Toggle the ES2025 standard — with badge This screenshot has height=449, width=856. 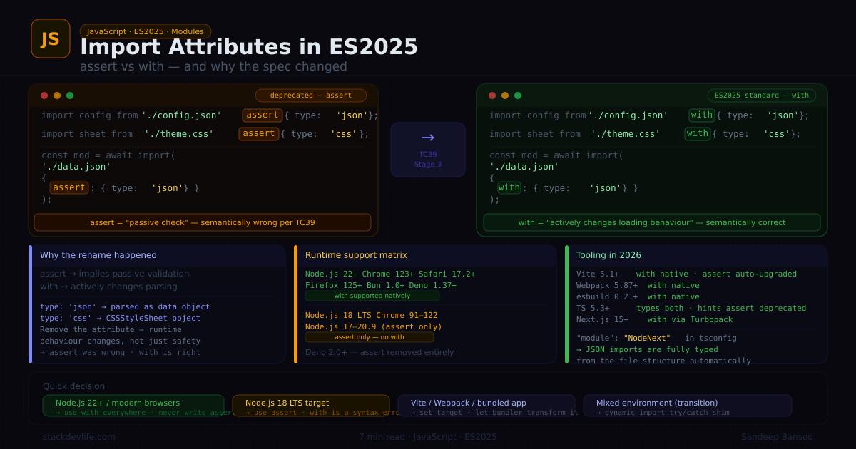point(762,95)
